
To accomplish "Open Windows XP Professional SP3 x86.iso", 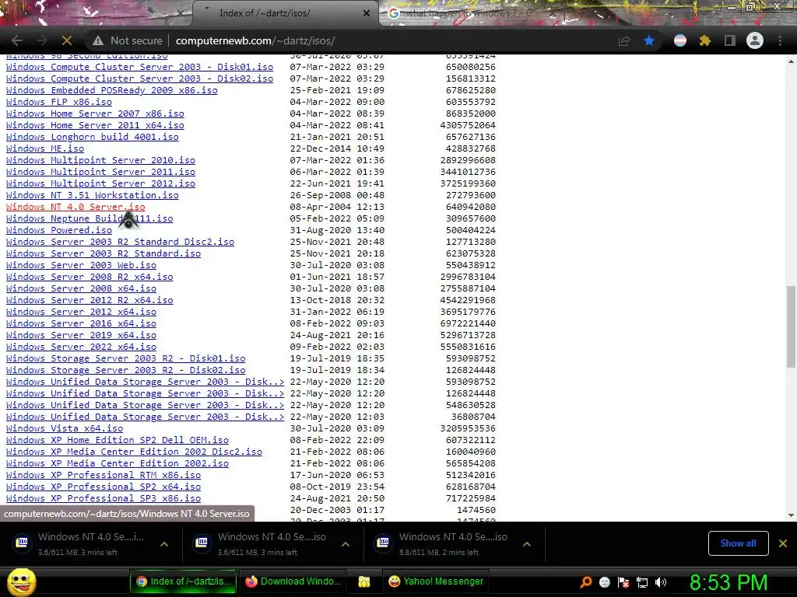I will (x=104, y=499).
